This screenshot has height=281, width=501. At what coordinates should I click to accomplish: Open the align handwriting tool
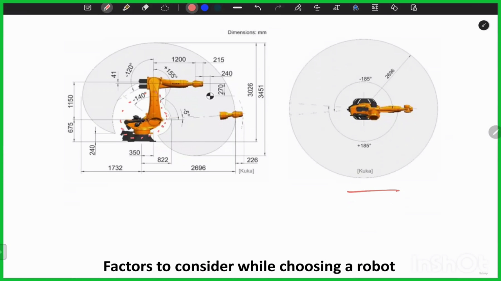[x=317, y=8]
